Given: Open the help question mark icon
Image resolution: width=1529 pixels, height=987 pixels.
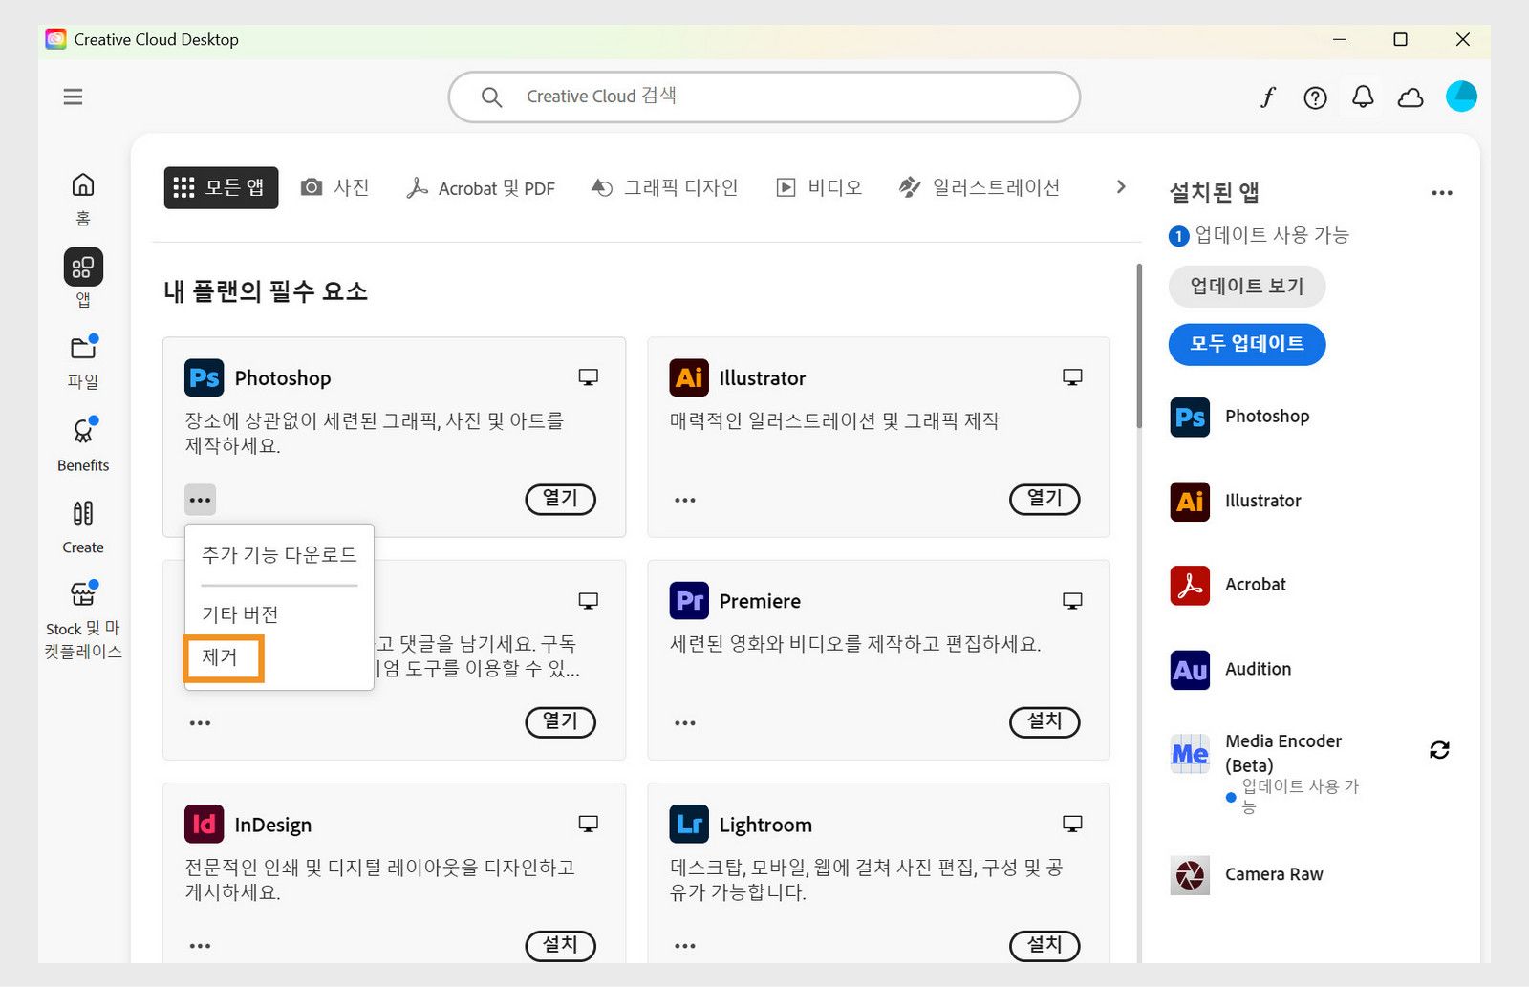Looking at the screenshot, I should tap(1315, 97).
